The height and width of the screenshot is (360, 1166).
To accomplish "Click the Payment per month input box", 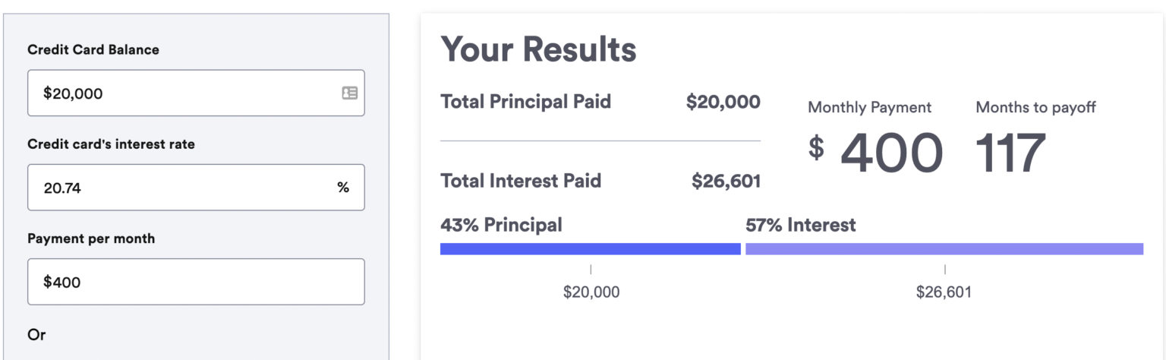I will point(196,282).
